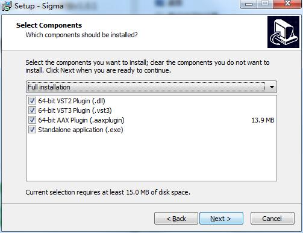Image resolution: width=303 pixels, height=233 pixels.
Task: Click the 13.9 MB size value
Action: pos(263,120)
